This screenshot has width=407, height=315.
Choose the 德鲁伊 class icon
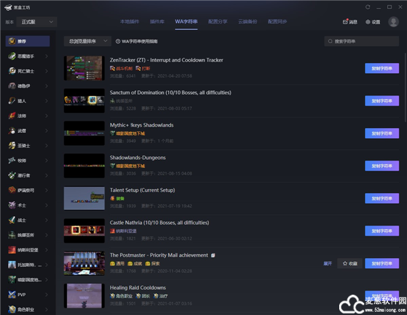coord(12,86)
